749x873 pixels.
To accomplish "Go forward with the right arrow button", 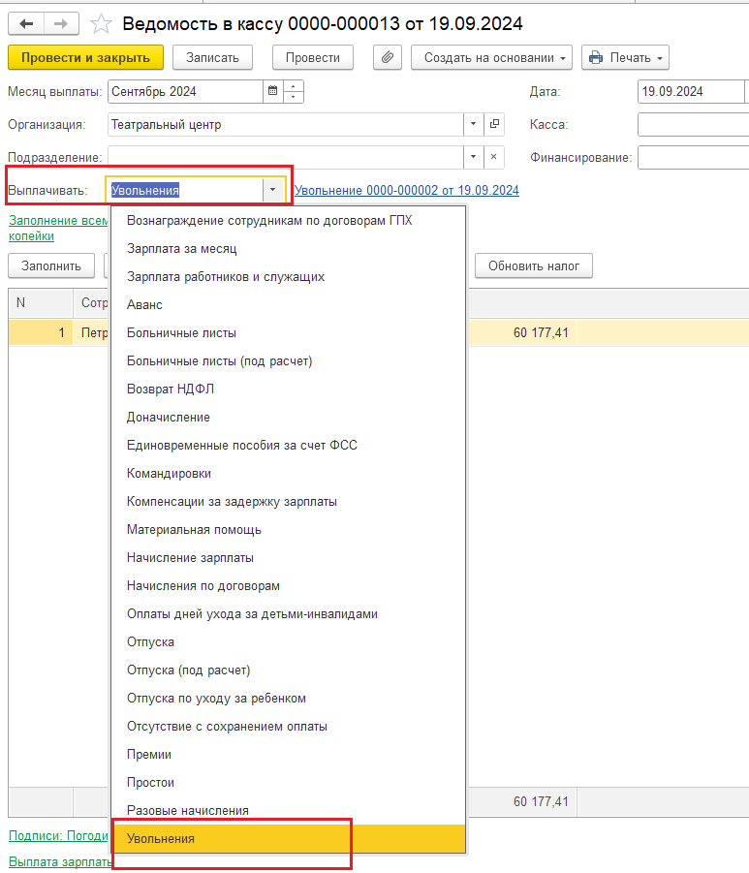I will (x=61, y=24).
